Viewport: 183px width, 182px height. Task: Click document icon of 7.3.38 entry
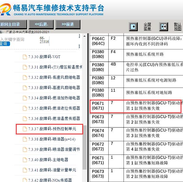25,139
